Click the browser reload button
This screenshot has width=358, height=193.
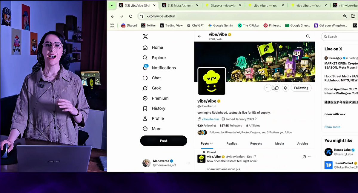(130, 16)
